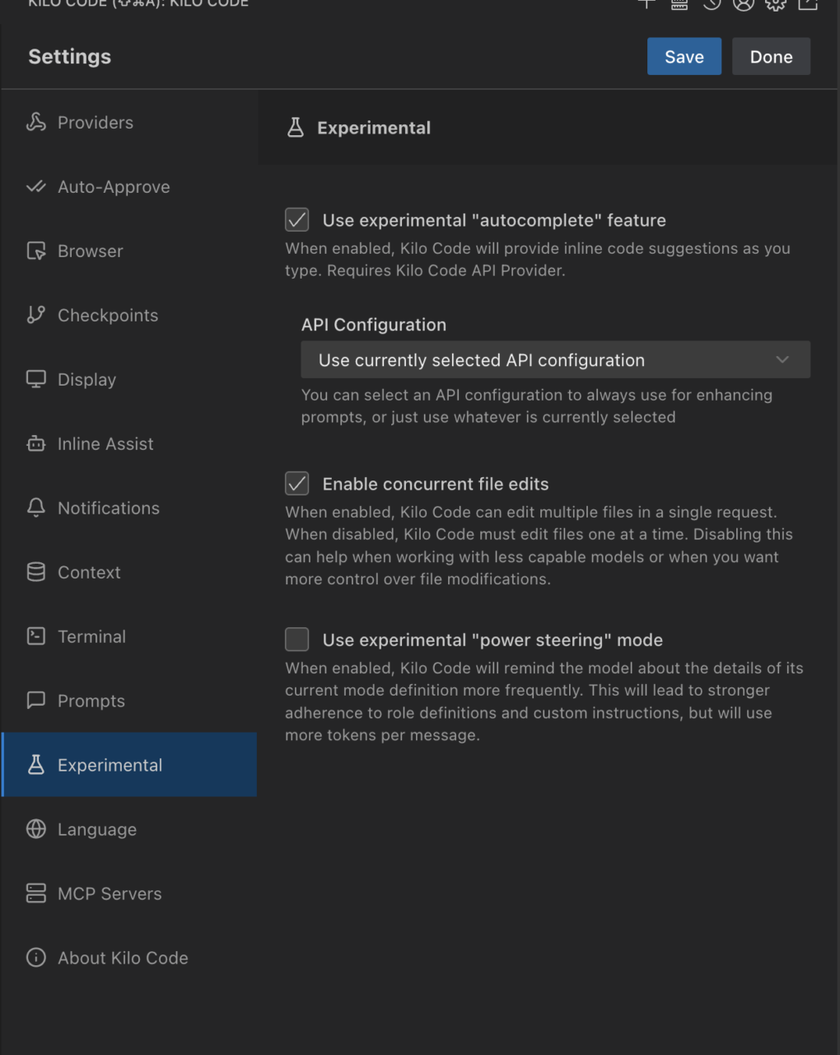Click the Context database icon
This screenshot has width=840, height=1055.
tap(36, 572)
